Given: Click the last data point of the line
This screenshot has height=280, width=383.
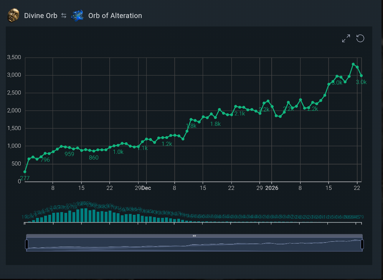Looking at the screenshot, I should click(361, 76).
